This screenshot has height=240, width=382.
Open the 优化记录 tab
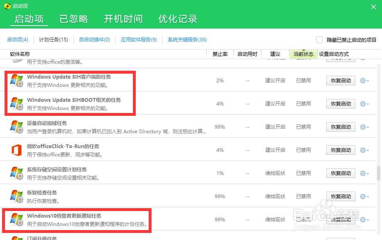(178, 19)
